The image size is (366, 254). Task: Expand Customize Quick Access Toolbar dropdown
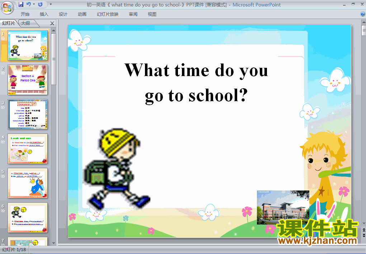click(51, 4)
